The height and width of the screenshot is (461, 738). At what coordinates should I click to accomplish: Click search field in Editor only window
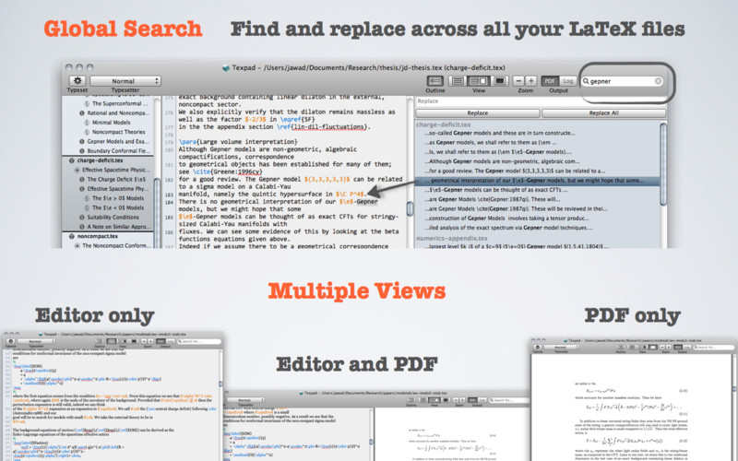click(199, 341)
